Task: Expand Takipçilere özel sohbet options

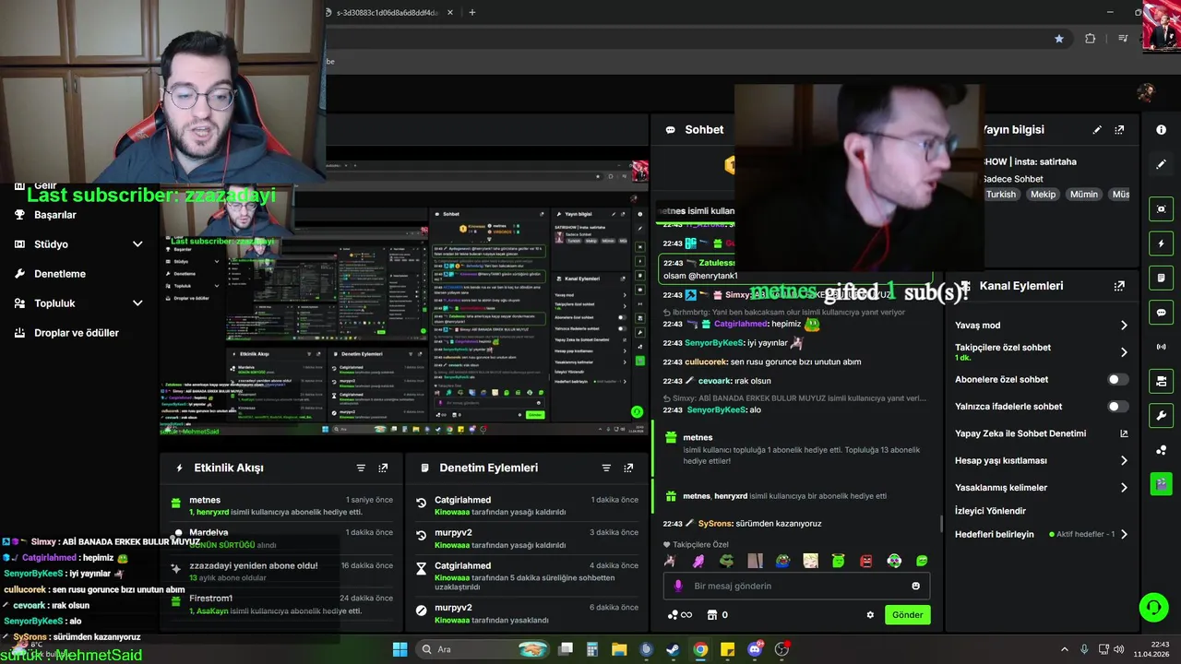Action: (1124, 352)
